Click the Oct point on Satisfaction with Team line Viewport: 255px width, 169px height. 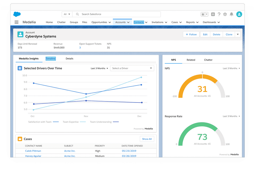point(34,83)
